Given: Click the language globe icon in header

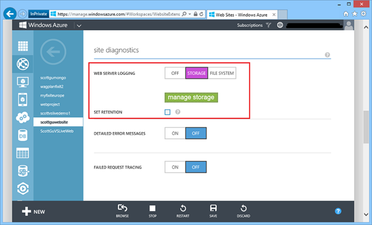Looking at the screenshot, I should [x=280, y=25].
